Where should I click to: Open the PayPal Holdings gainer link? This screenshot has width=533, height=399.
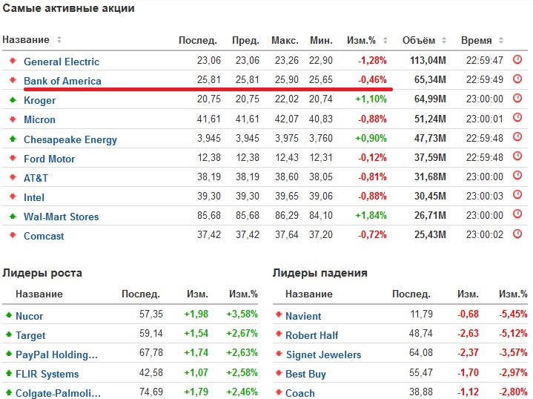tap(57, 355)
